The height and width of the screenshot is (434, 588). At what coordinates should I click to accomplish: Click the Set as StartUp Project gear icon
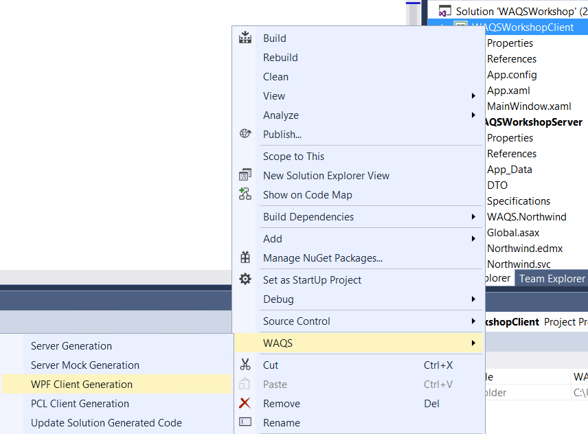[x=245, y=279]
